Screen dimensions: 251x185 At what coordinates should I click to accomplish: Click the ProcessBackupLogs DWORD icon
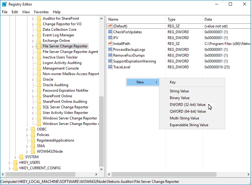coord(110,49)
